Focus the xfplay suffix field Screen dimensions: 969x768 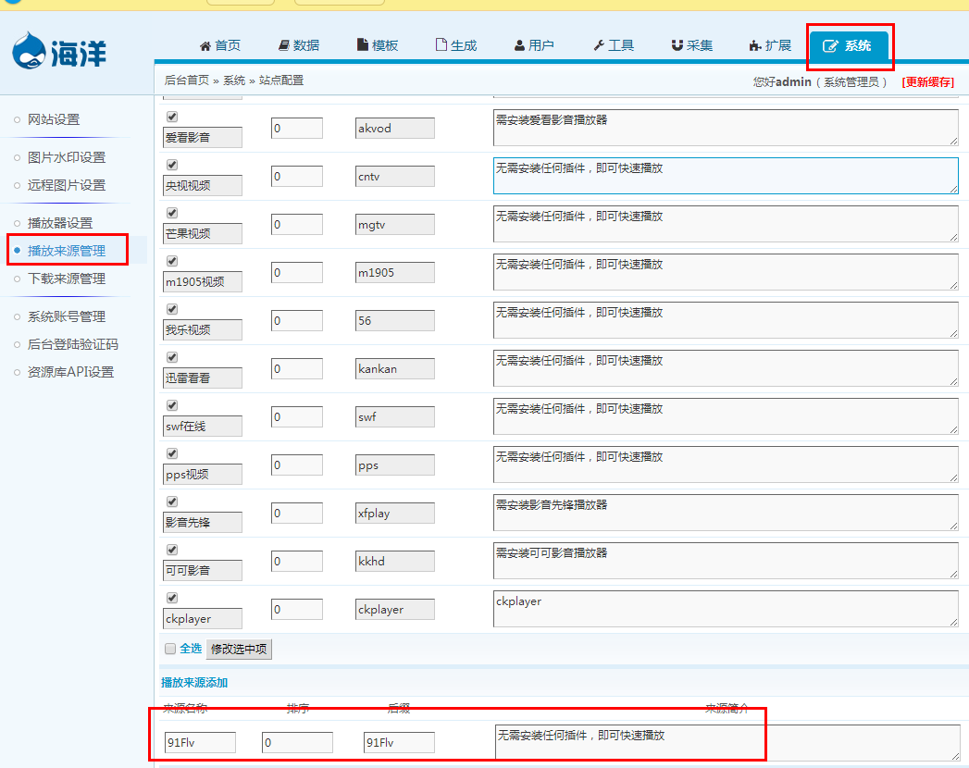tap(395, 514)
